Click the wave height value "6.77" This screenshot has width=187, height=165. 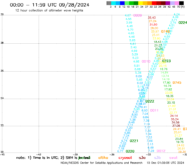pyautogui.click(x=120, y=151)
